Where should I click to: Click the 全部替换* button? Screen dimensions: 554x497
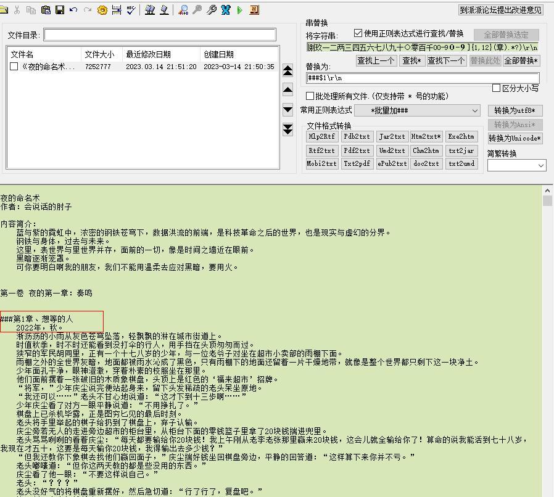point(521,60)
